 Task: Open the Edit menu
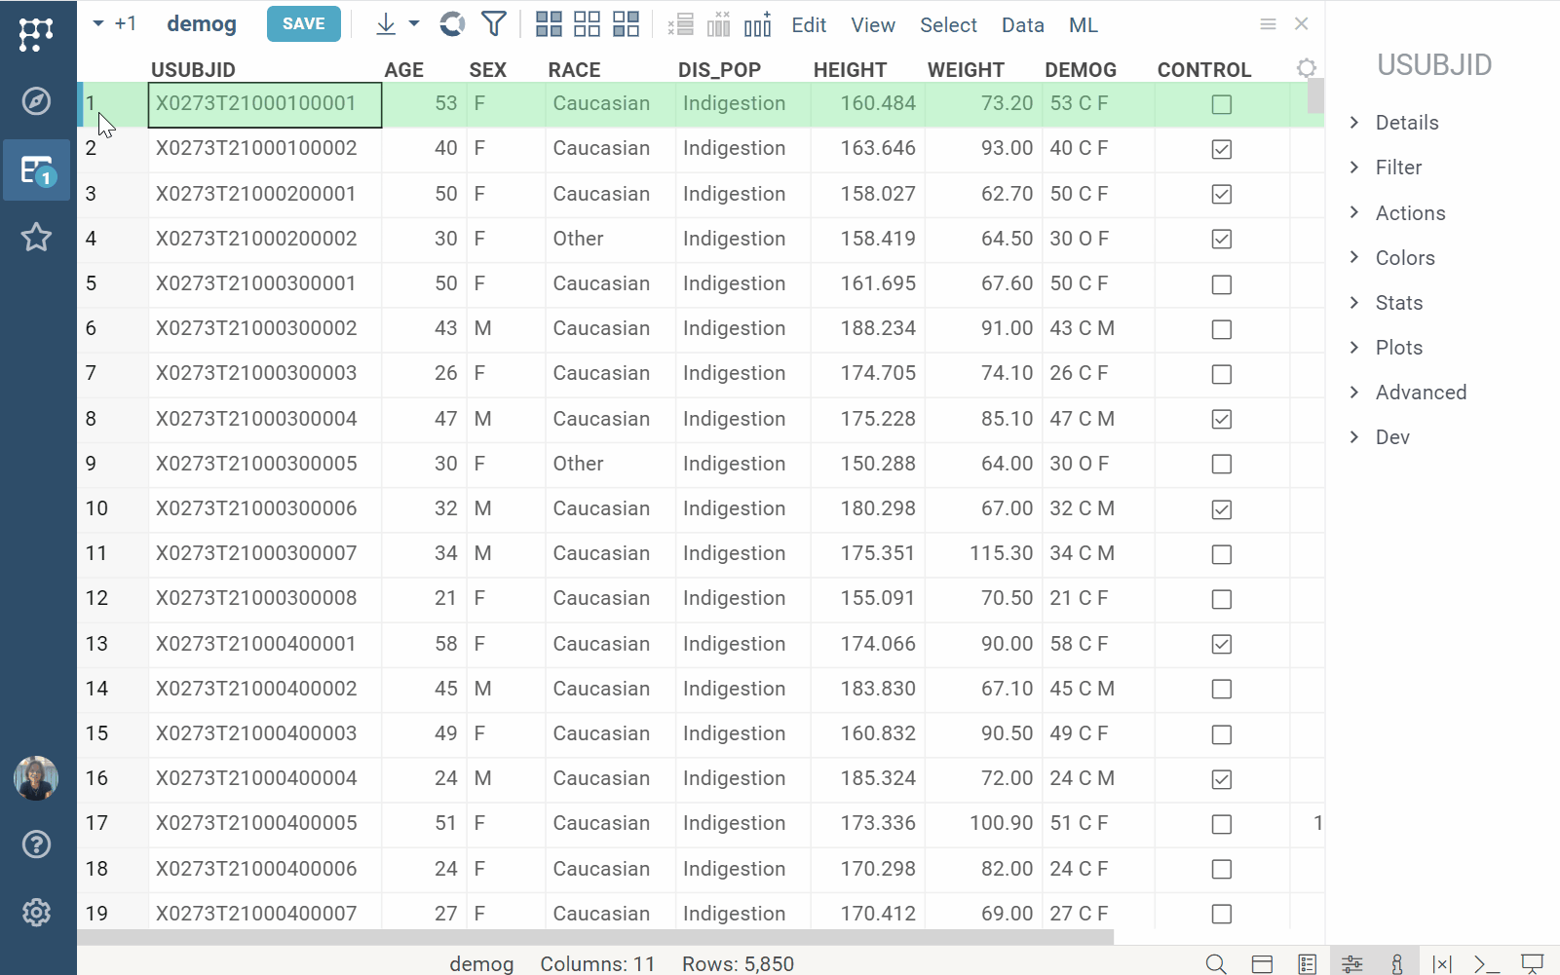(809, 25)
